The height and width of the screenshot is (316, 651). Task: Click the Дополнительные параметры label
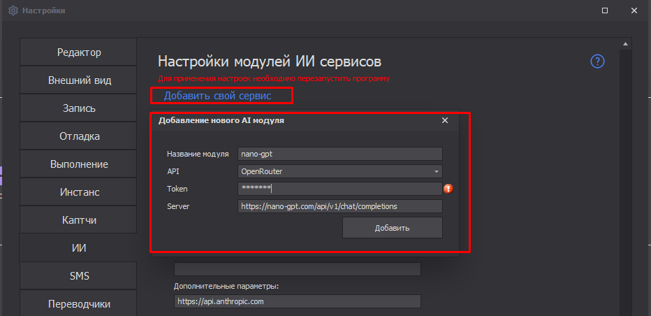[226, 287]
